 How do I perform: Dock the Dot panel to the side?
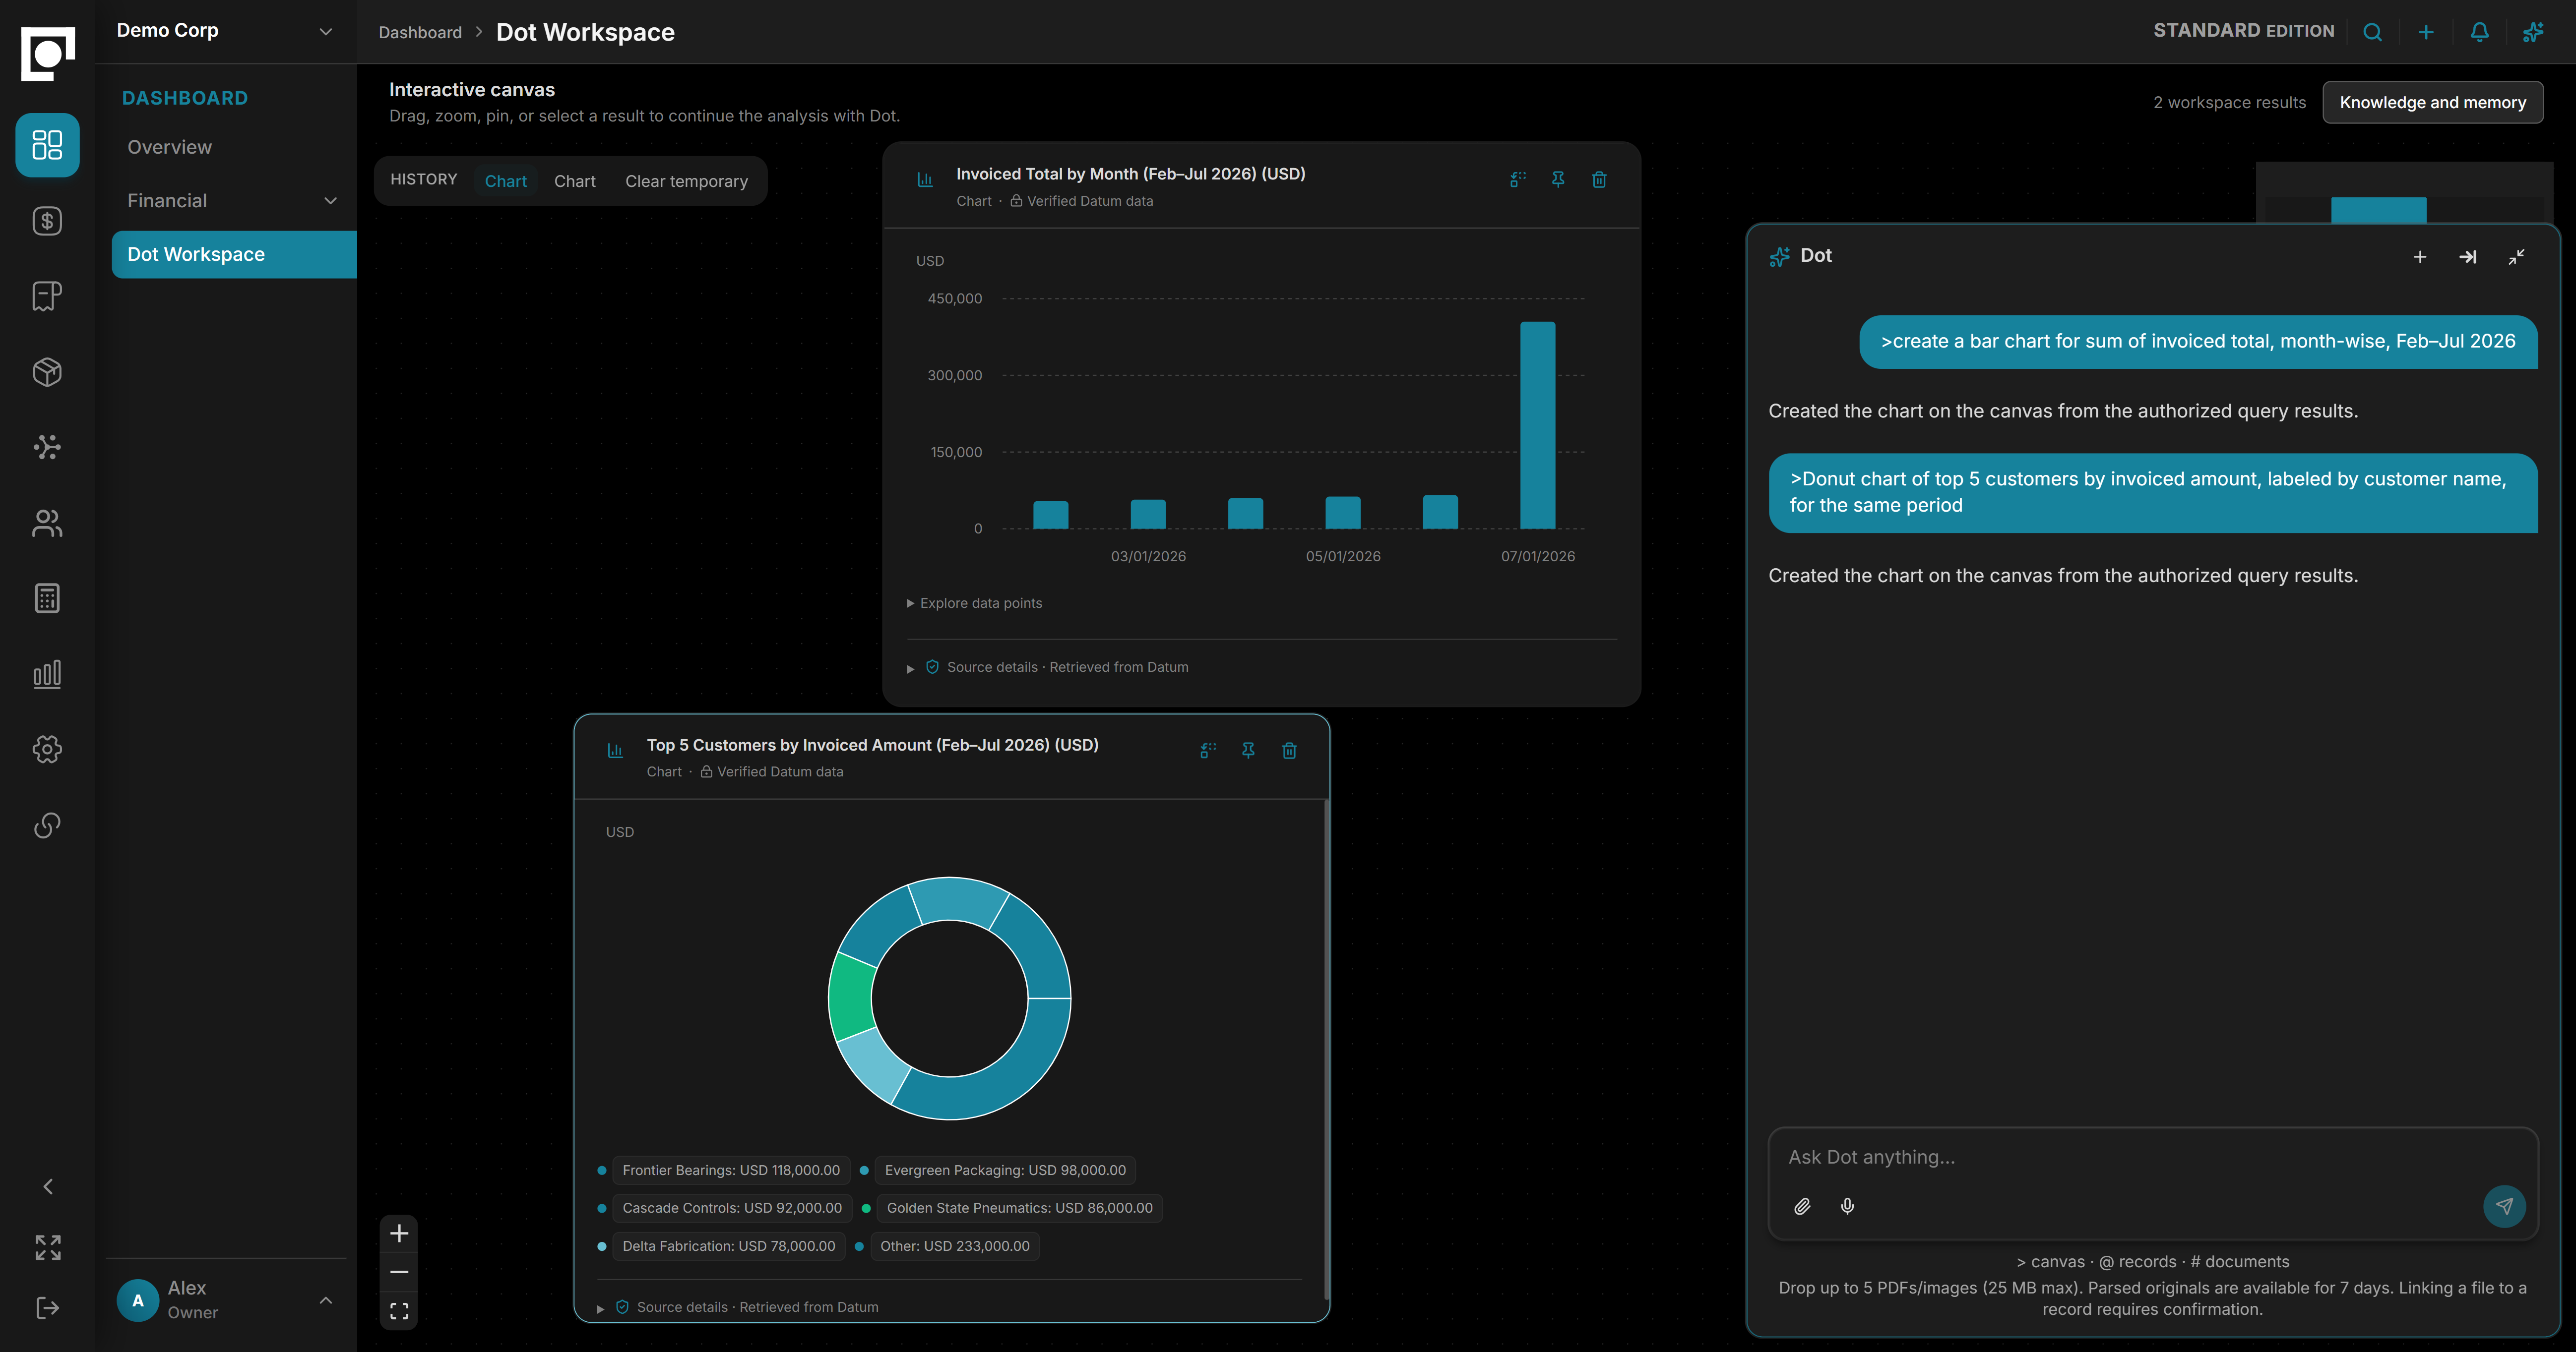click(x=2468, y=257)
